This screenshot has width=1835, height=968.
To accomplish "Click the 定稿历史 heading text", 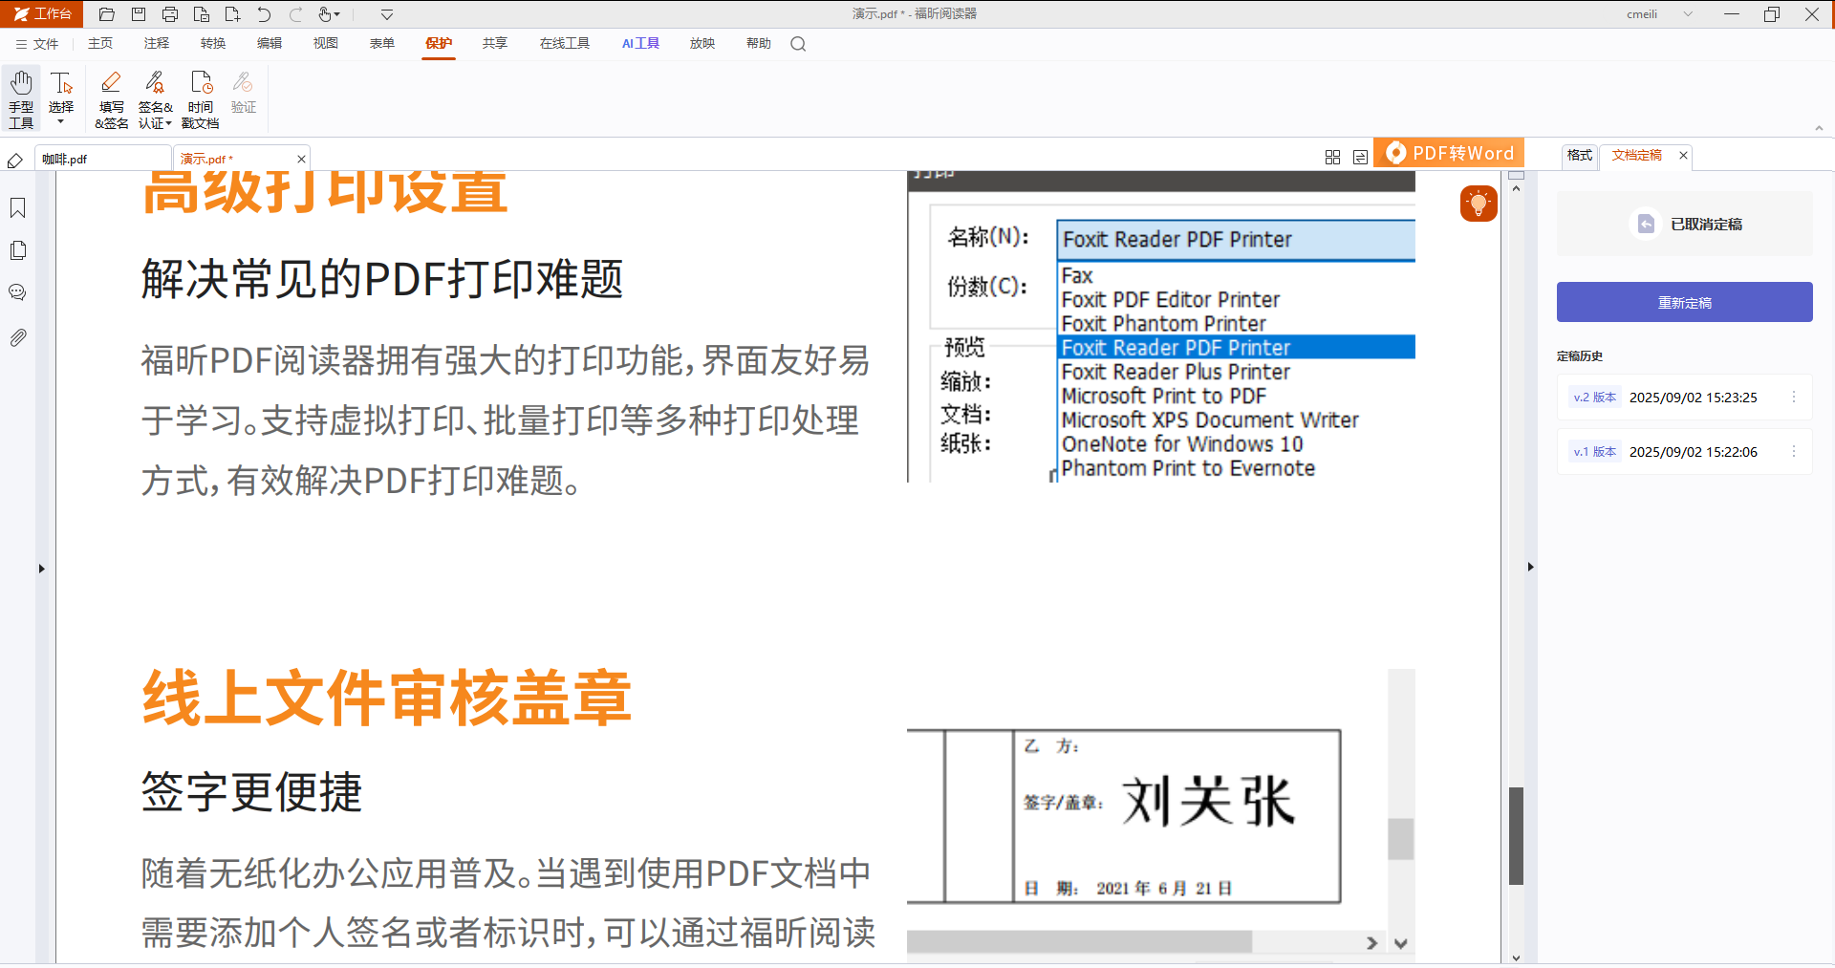I will 1580,356.
